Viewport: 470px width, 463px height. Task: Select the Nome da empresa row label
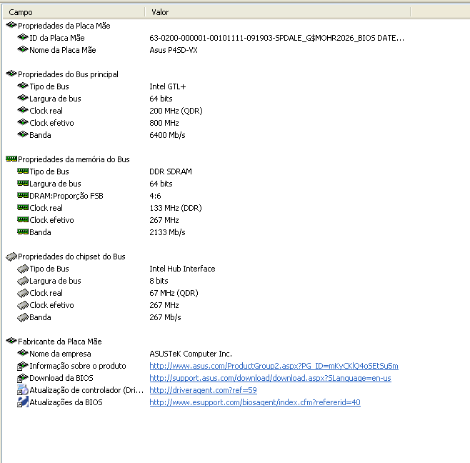point(60,354)
